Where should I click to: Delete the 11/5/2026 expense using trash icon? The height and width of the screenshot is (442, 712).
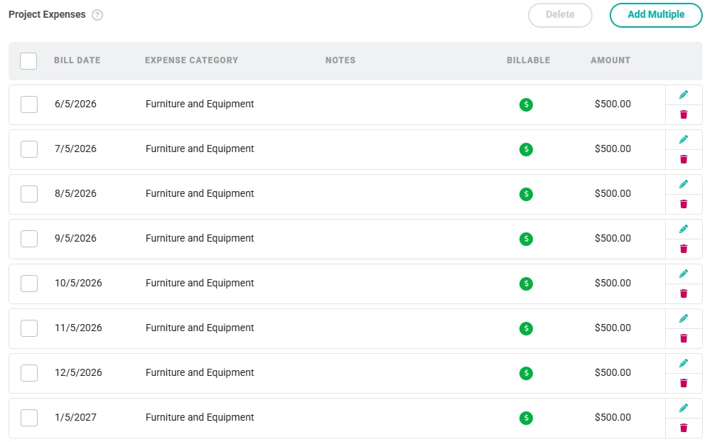tap(684, 338)
